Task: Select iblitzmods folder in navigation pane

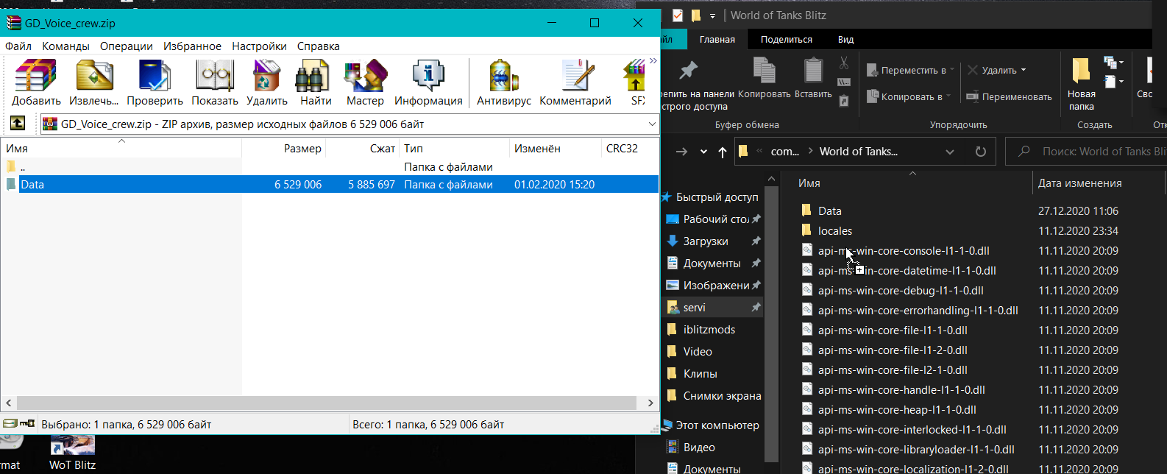Action: click(709, 330)
